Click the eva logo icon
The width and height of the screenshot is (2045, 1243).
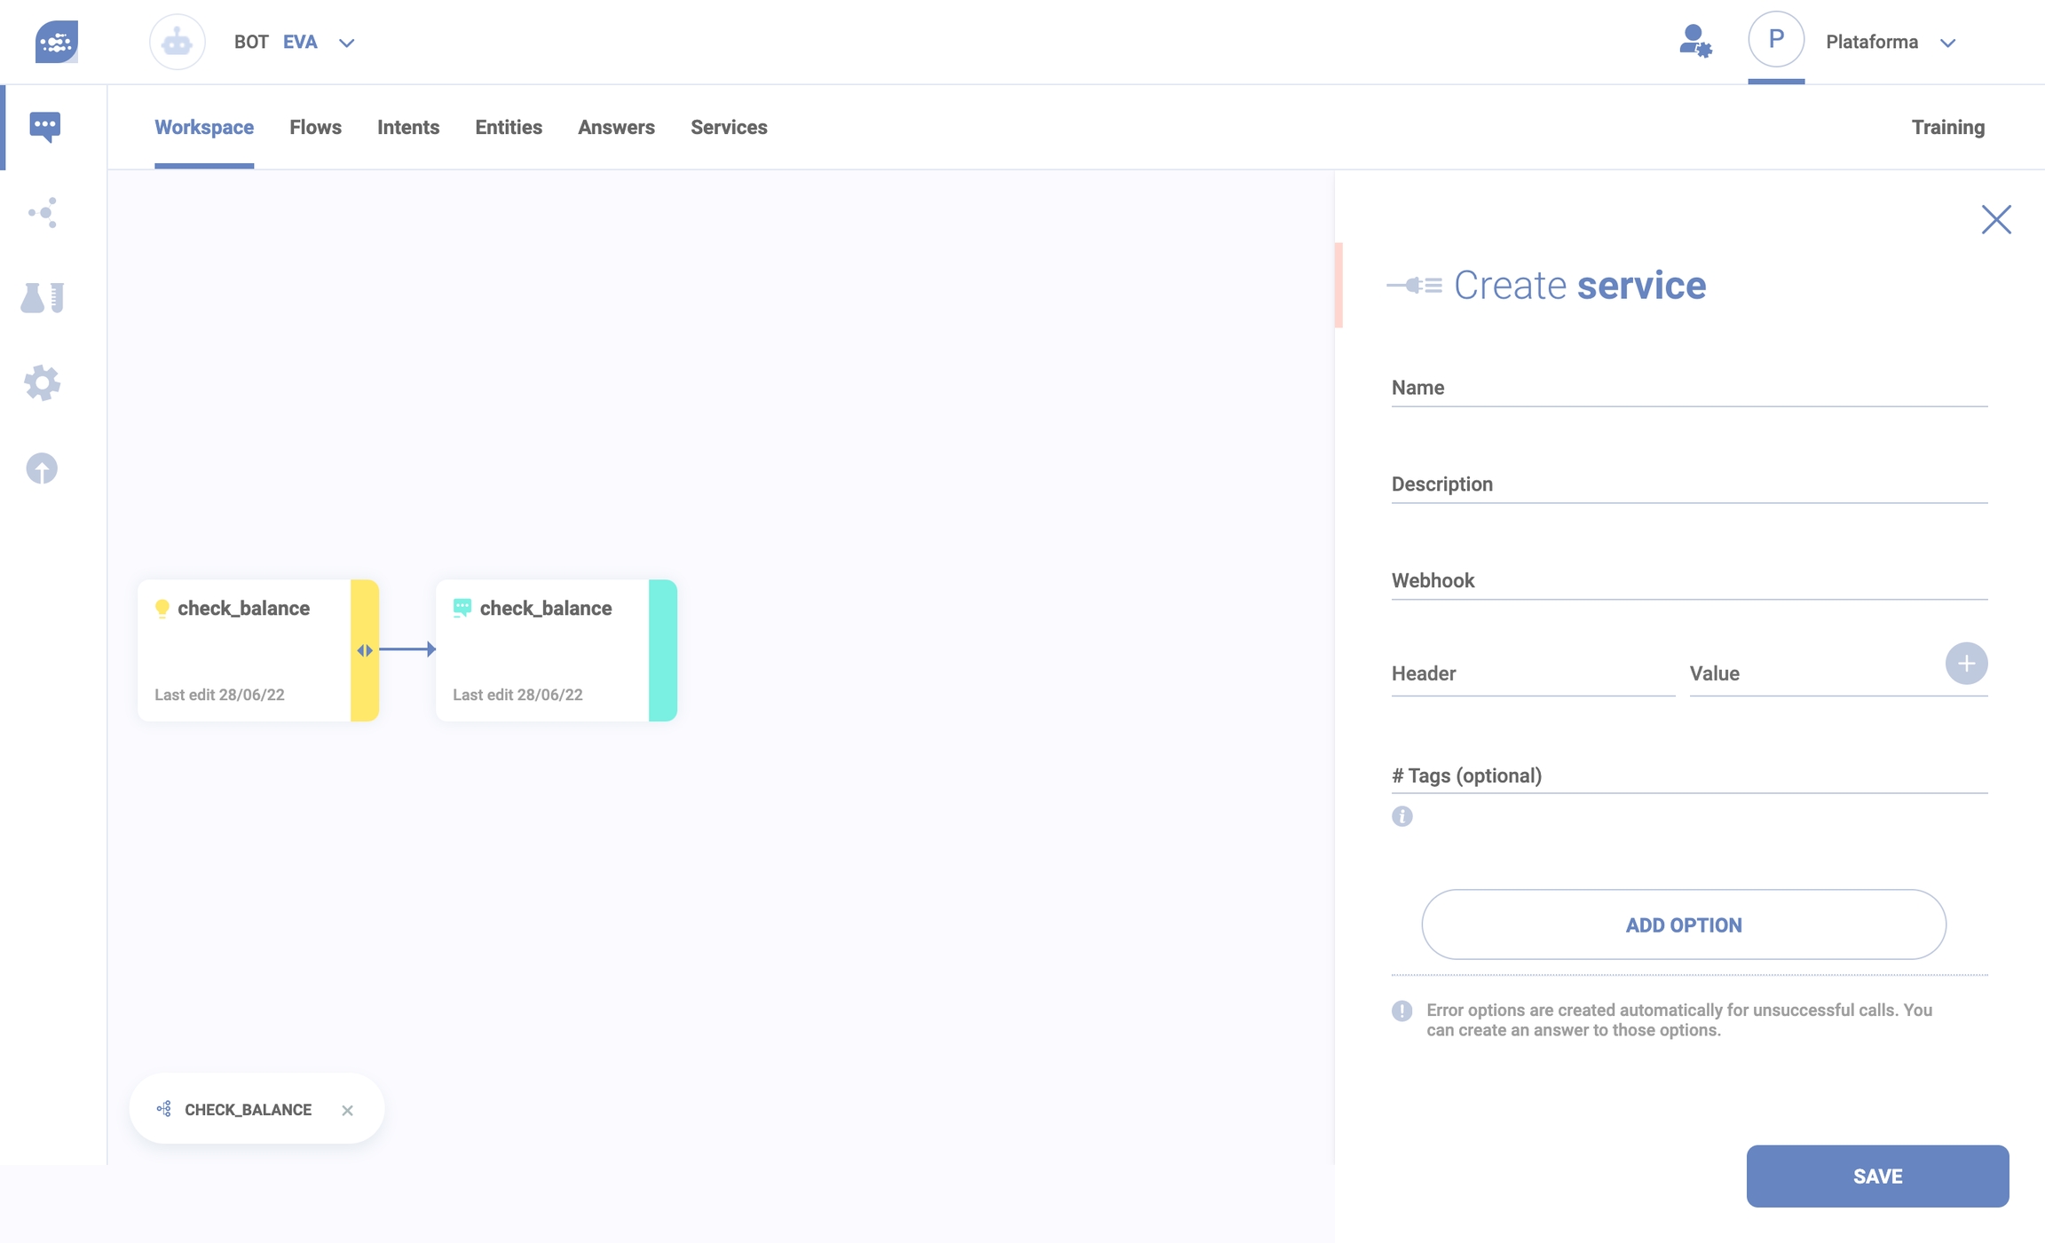click(57, 42)
